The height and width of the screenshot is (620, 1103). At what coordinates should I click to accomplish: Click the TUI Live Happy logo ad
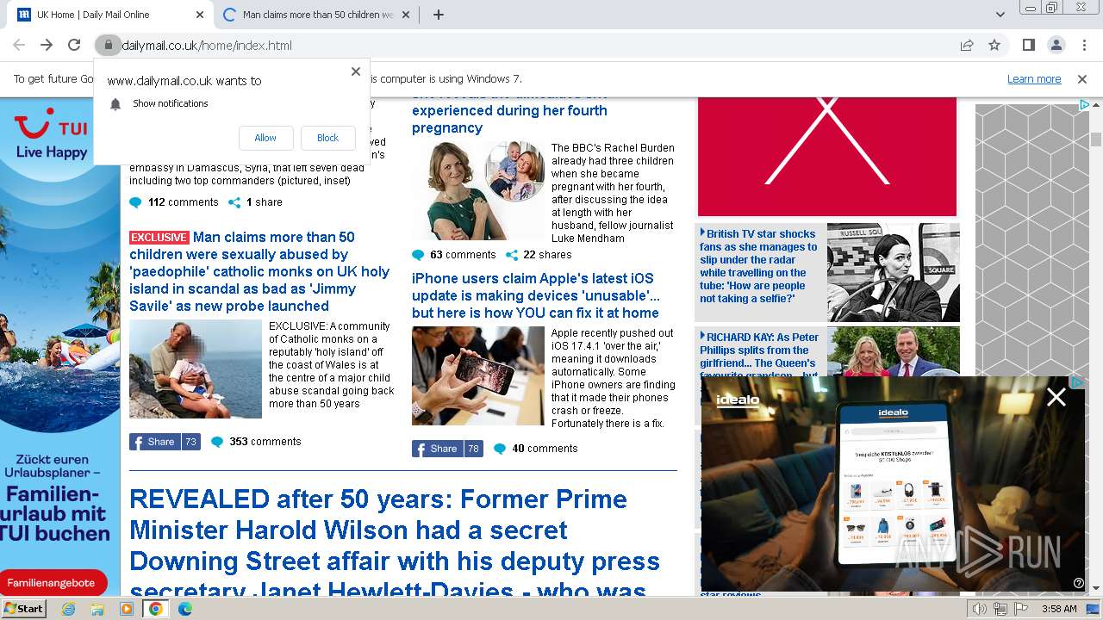click(x=52, y=133)
